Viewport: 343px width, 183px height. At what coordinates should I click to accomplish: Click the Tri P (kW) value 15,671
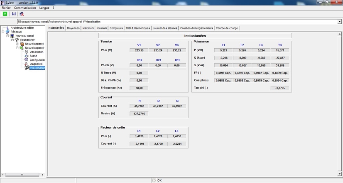280,50
